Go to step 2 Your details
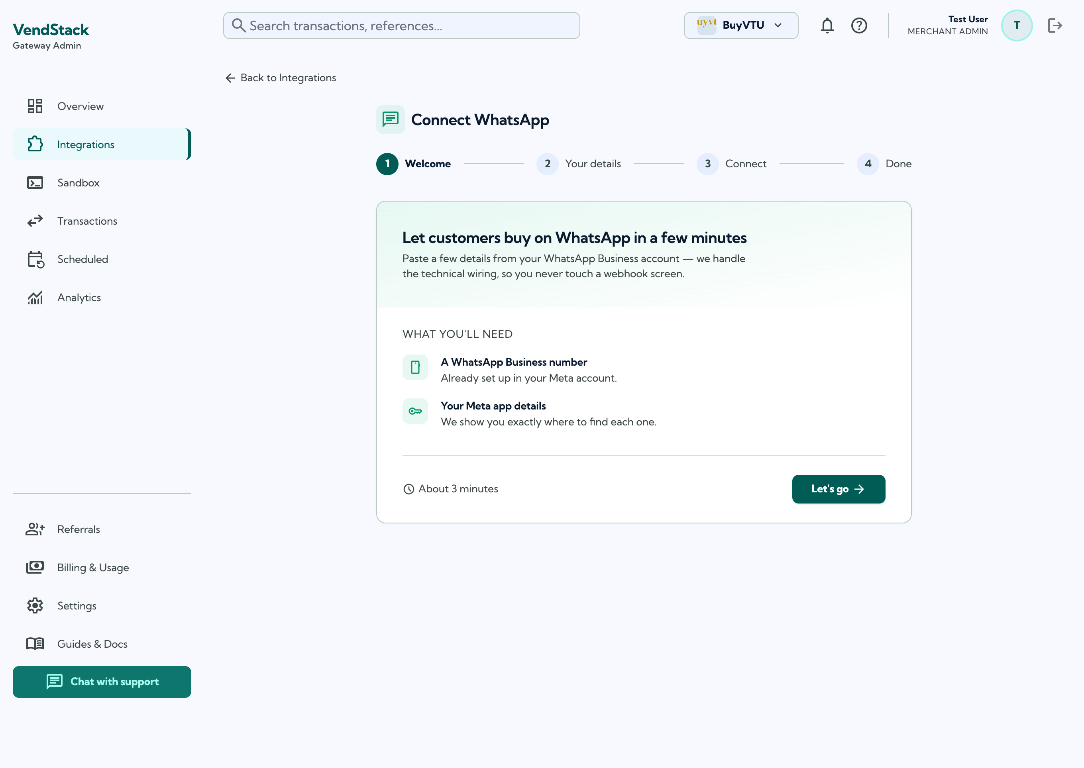 [579, 164]
